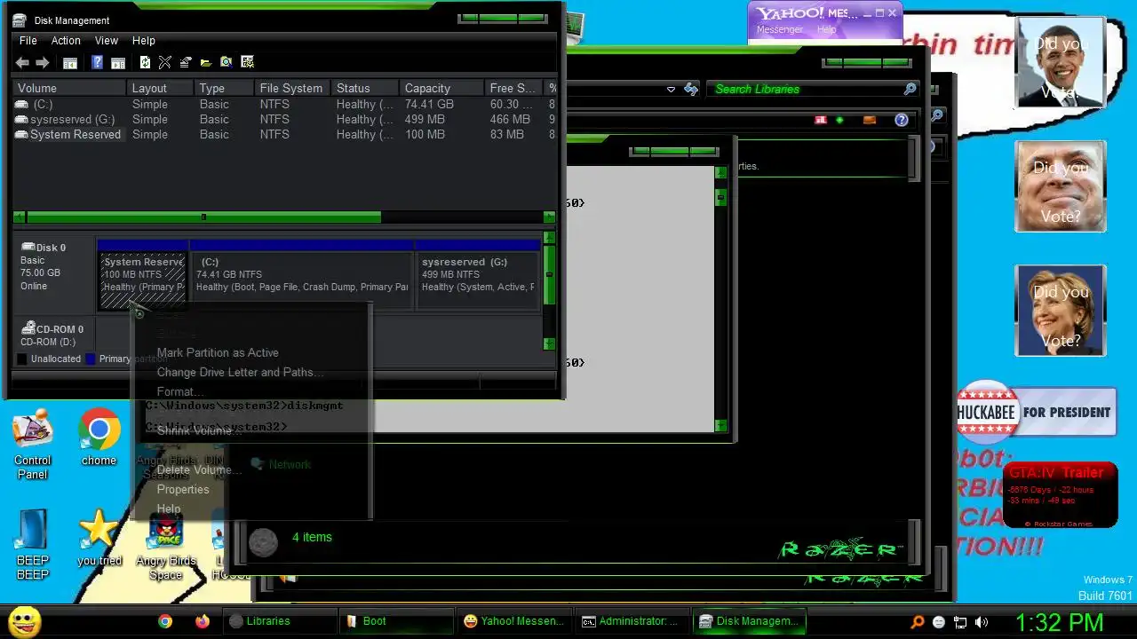This screenshot has height=639, width=1137.
Task: Click the magnifier in Search Libraries box
Action: click(910, 89)
